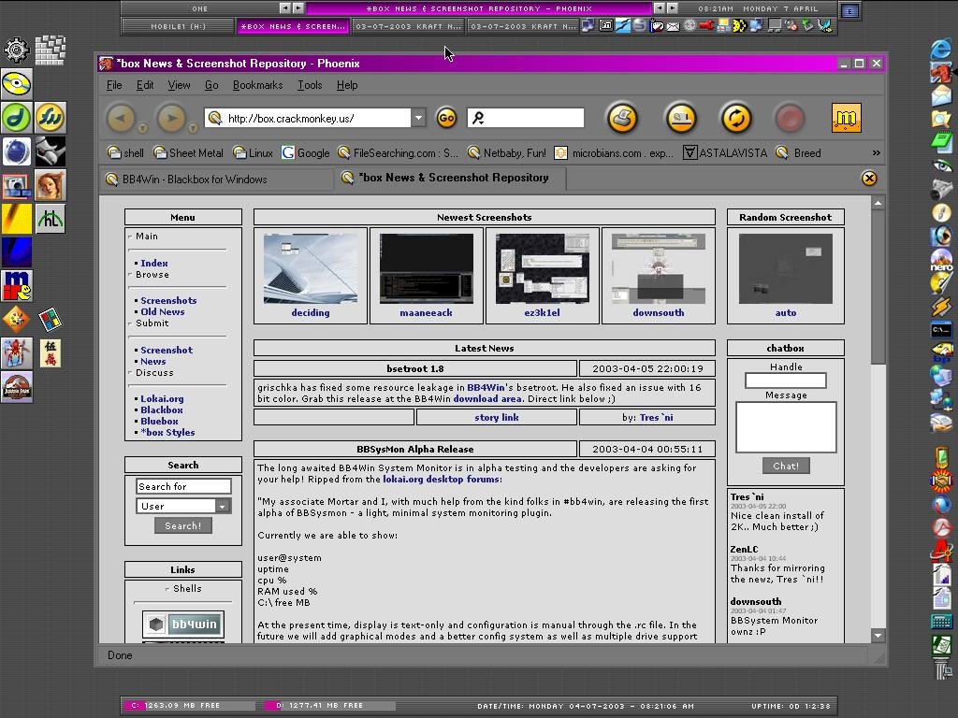Screen dimensions: 958x718
Task: Click the yellow 'm' throbber icon
Action: tap(846, 118)
